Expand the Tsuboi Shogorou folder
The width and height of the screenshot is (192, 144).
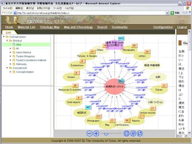coord(10,56)
